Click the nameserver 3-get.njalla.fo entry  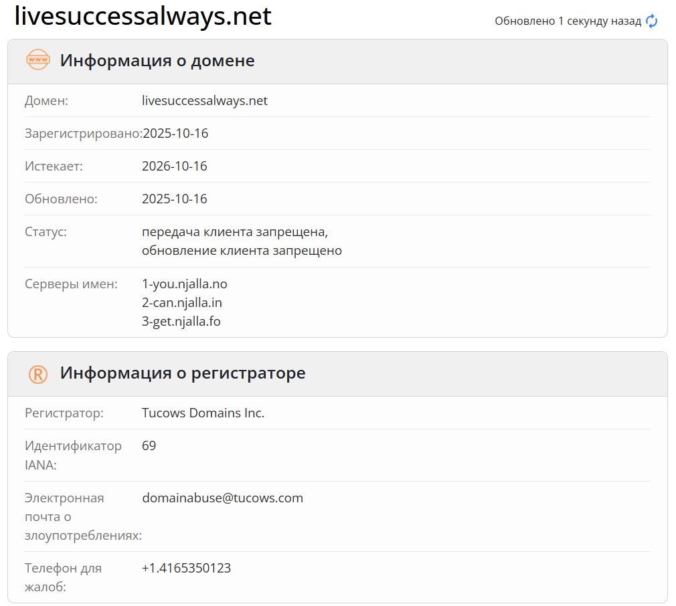click(181, 321)
